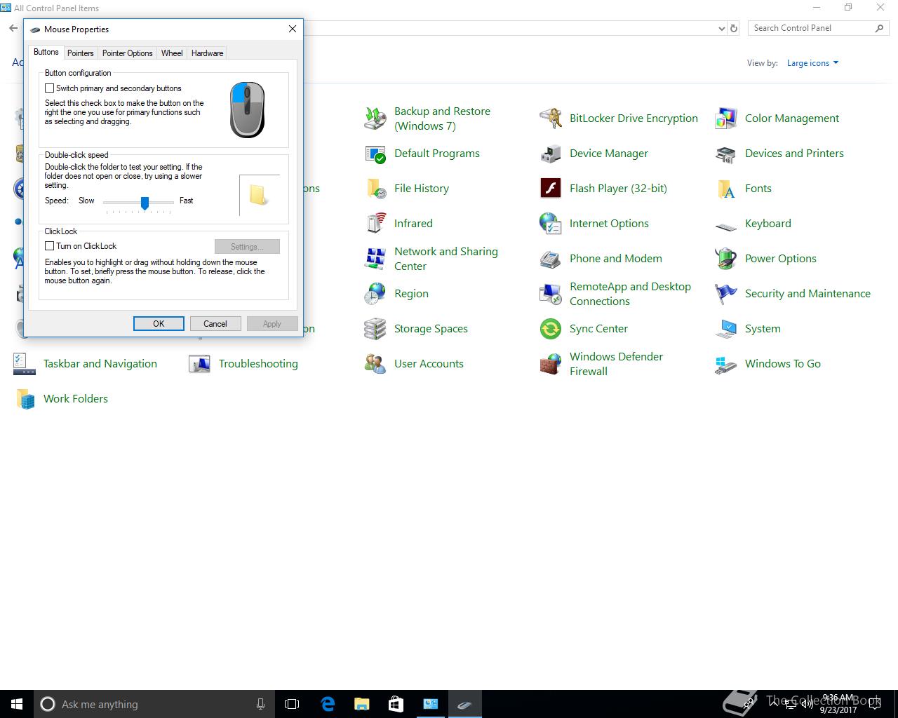Open the Windows To Go icon
898x718 pixels.
tap(726, 364)
